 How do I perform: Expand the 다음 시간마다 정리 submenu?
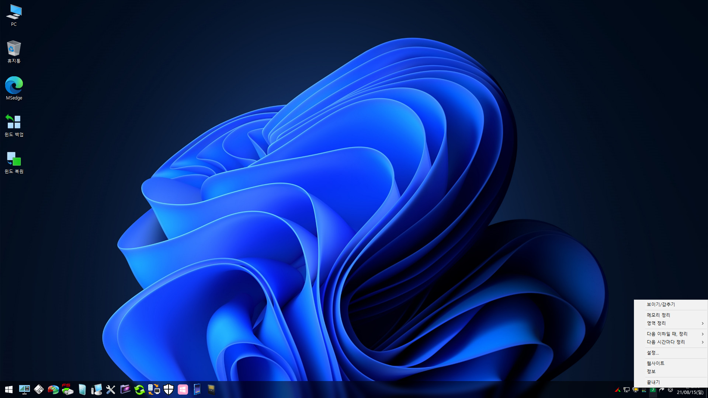(671, 342)
